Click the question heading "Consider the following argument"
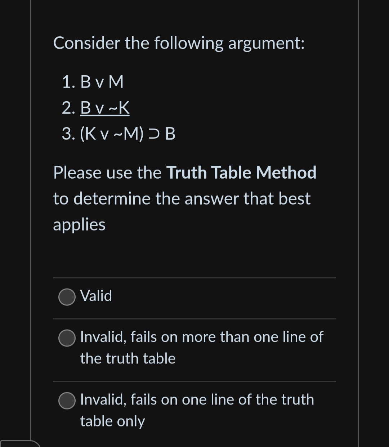Viewport: 389px width, 447px height. click(x=179, y=43)
